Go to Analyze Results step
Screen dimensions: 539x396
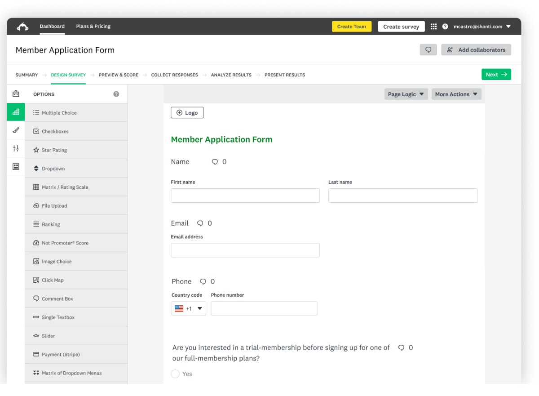231,75
